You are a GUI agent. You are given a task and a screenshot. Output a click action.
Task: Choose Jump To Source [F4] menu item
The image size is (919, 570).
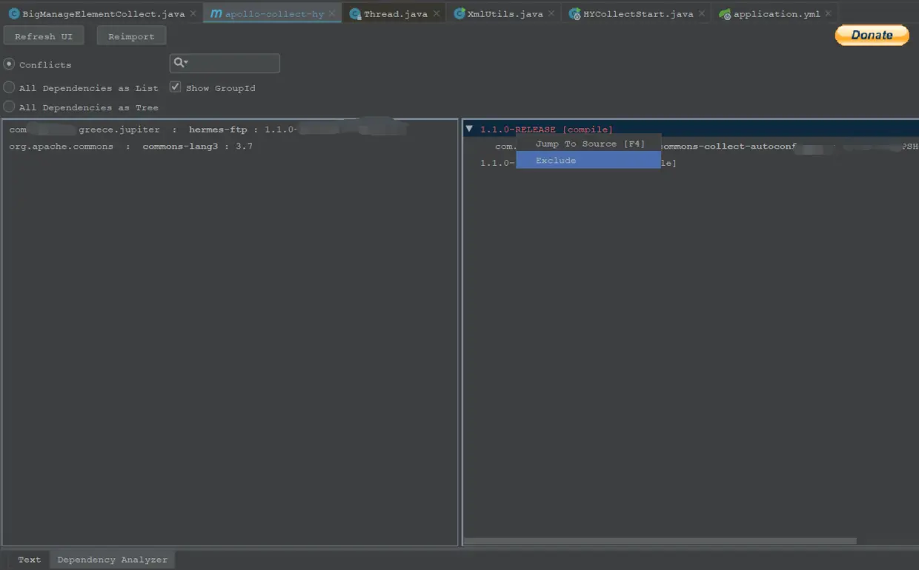click(x=588, y=144)
